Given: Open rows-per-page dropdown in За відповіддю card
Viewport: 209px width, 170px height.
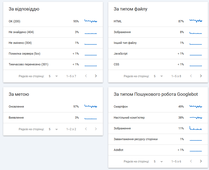Looking at the screenshot, I should click(53, 76).
